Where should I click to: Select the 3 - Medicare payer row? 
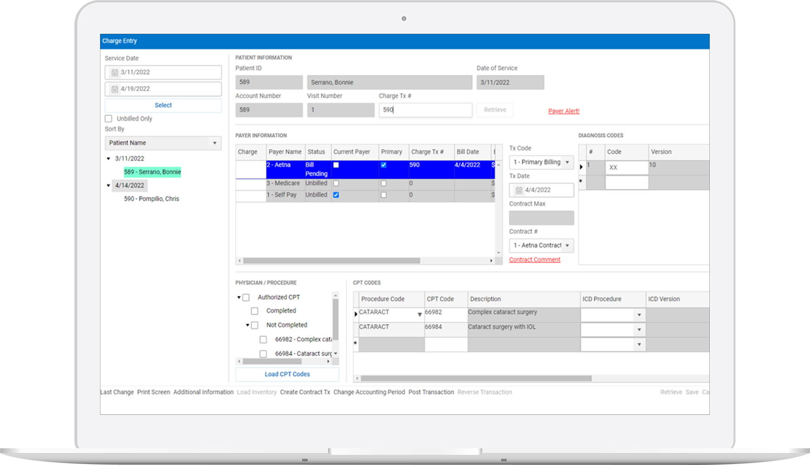point(364,184)
